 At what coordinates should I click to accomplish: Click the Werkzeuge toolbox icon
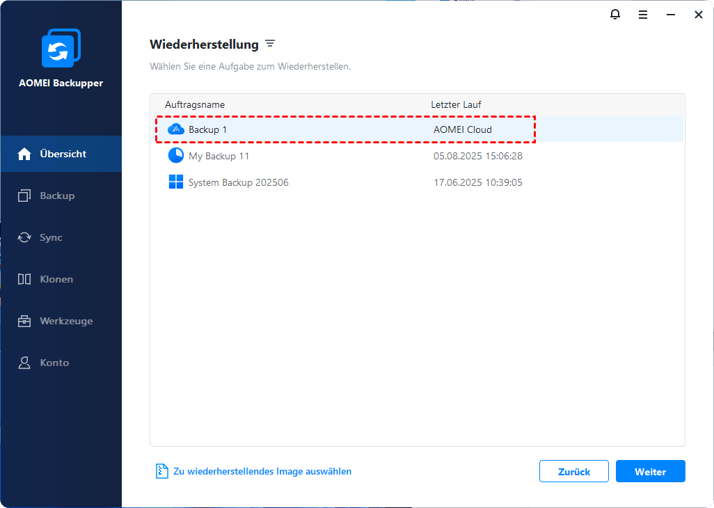point(24,321)
